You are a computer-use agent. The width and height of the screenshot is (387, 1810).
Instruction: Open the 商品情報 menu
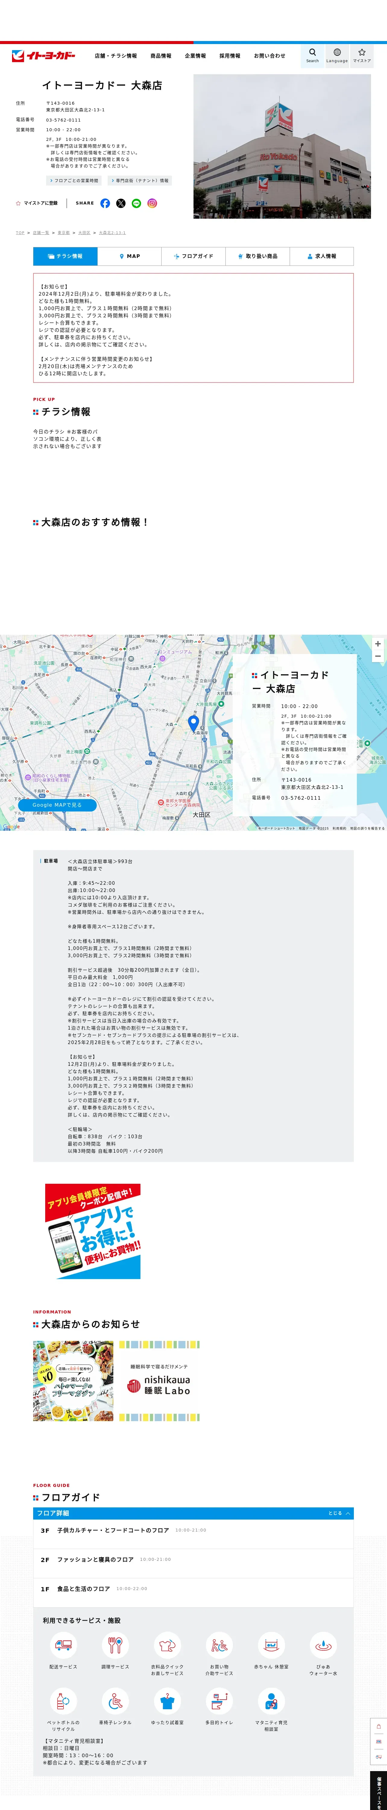[x=161, y=56]
